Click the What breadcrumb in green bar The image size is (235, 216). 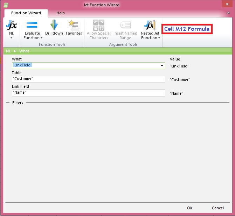pos(24,51)
